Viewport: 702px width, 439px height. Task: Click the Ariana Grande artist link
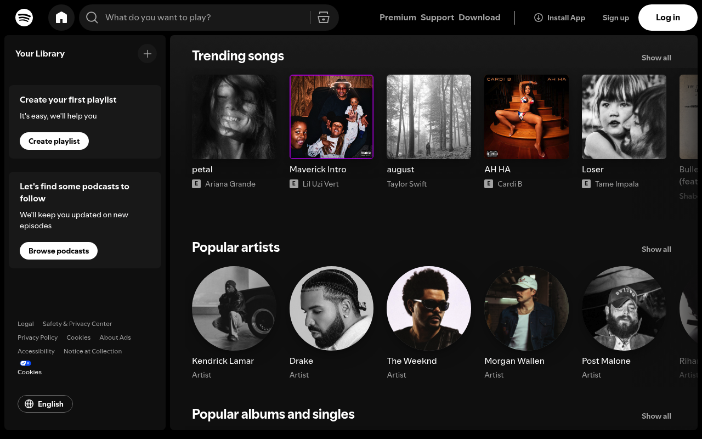tap(230, 184)
